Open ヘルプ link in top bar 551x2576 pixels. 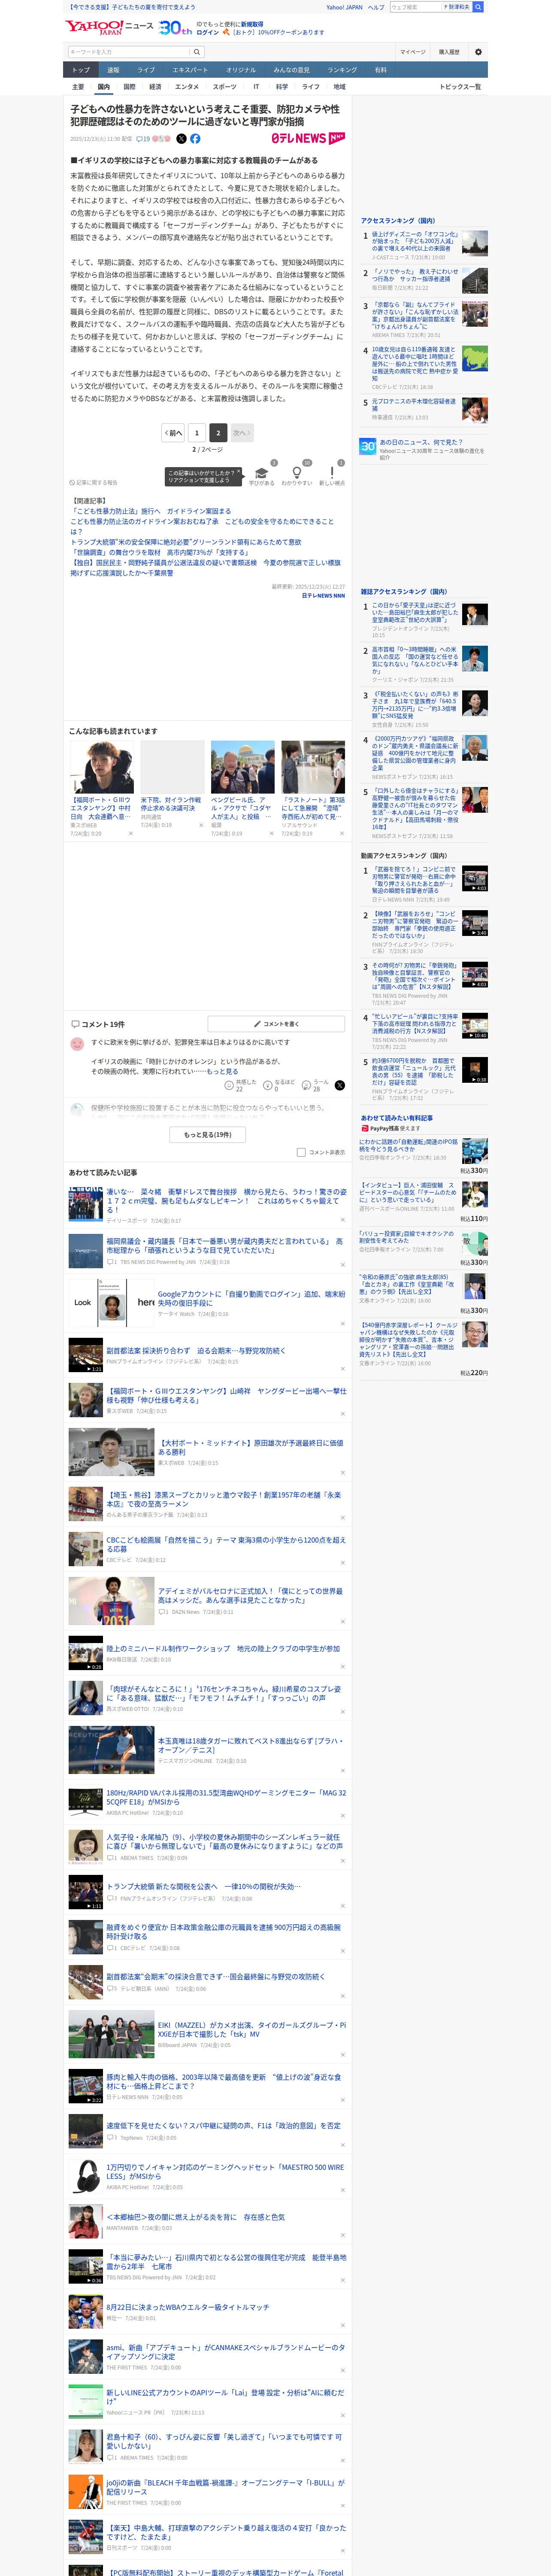coord(375,7)
